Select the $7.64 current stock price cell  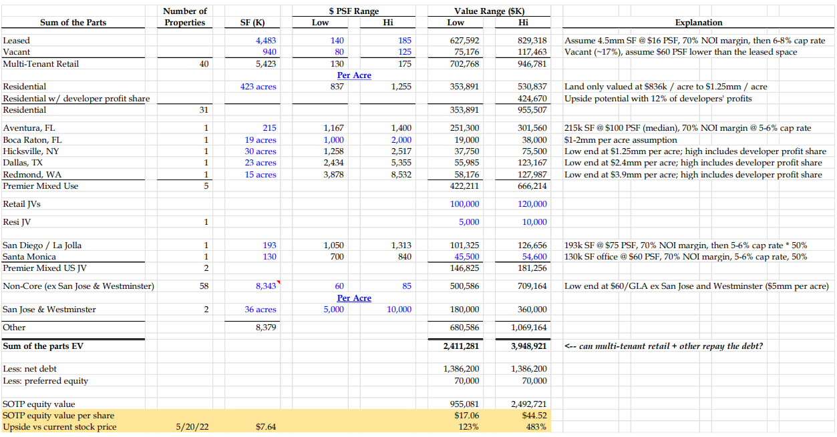(265, 427)
